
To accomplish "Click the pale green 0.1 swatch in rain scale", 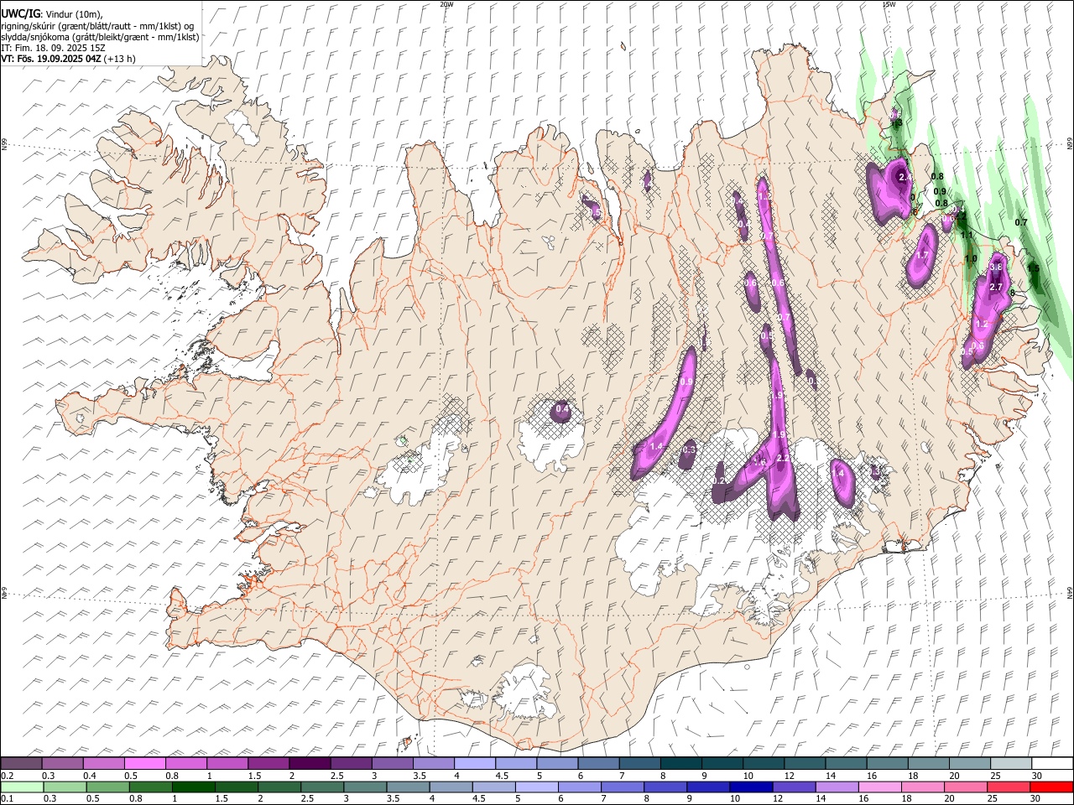I will [22, 787].
